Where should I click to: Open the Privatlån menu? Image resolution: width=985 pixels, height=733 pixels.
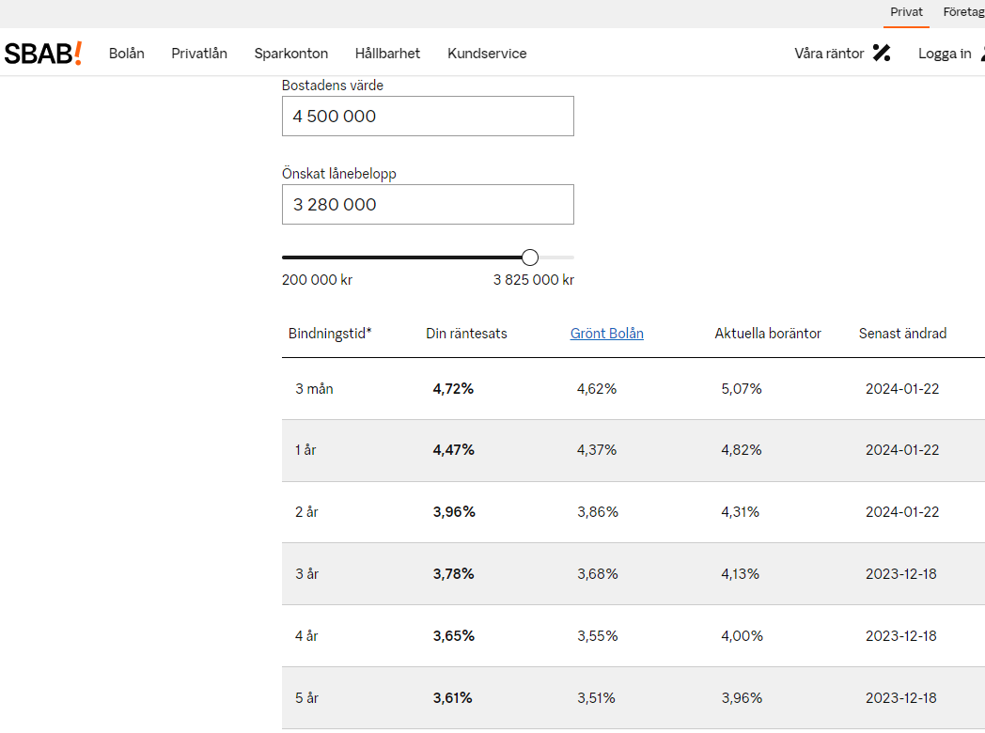199,54
